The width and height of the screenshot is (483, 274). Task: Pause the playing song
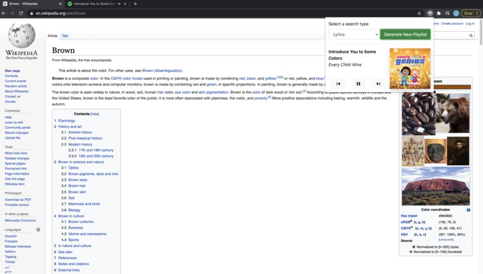point(358,84)
